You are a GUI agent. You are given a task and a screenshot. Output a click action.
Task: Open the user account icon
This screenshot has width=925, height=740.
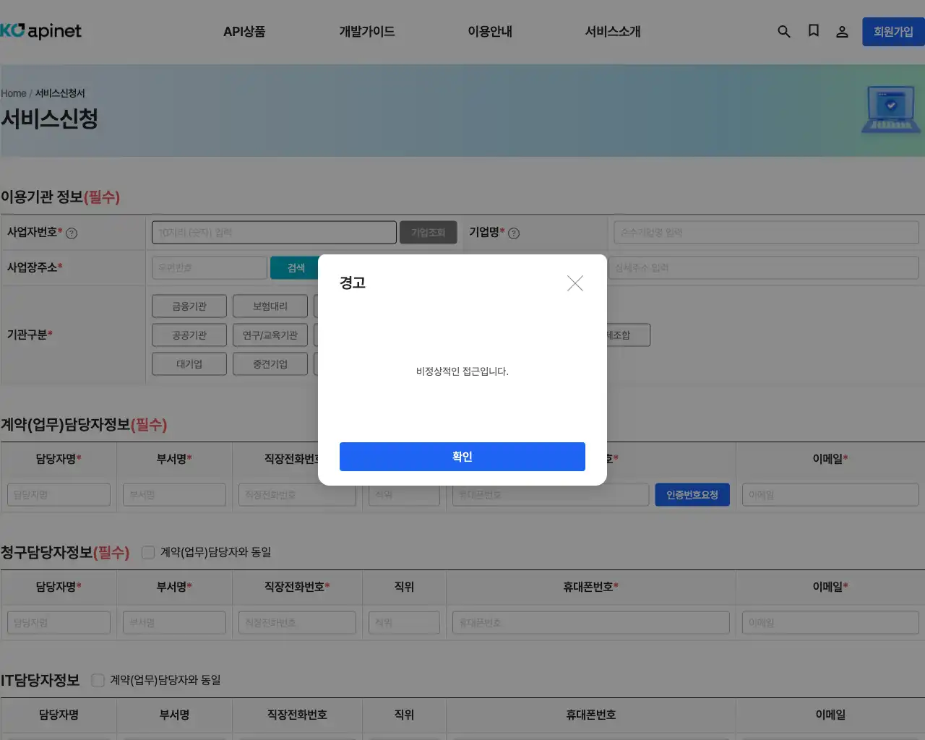tap(843, 32)
